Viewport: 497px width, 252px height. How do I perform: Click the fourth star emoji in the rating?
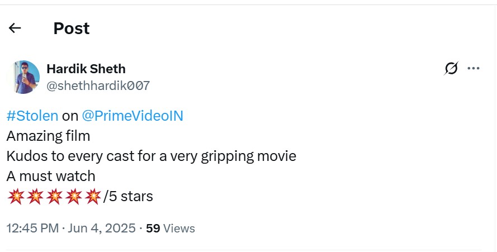click(x=73, y=197)
